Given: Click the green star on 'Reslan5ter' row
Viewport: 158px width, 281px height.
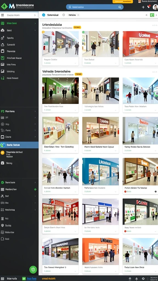Looking at the screenshot, I should [x=35, y=189].
